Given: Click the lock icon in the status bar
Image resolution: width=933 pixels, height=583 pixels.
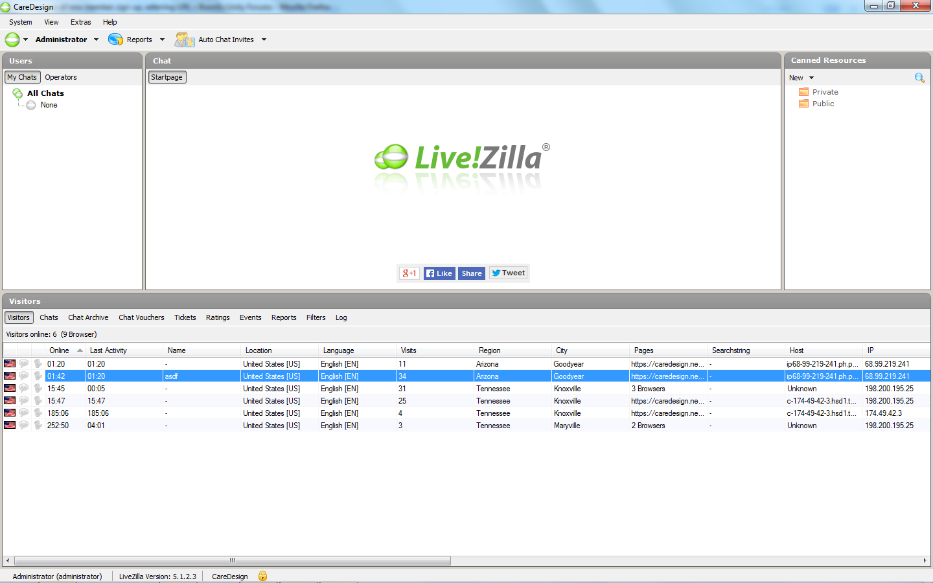Looking at the screenshot, I should (x=262, y=576).
